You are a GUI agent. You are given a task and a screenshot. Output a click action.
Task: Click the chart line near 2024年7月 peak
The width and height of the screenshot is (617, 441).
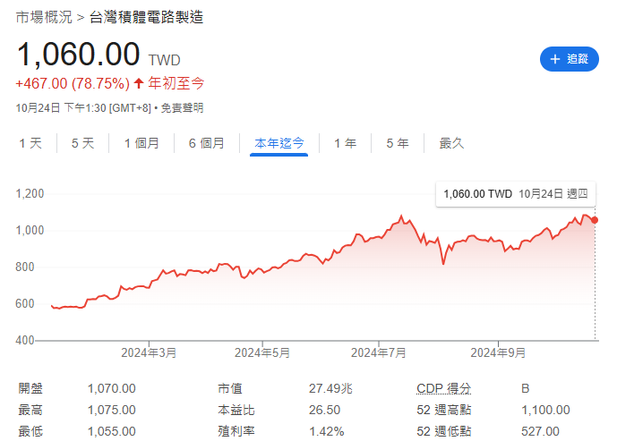[401, 216]
